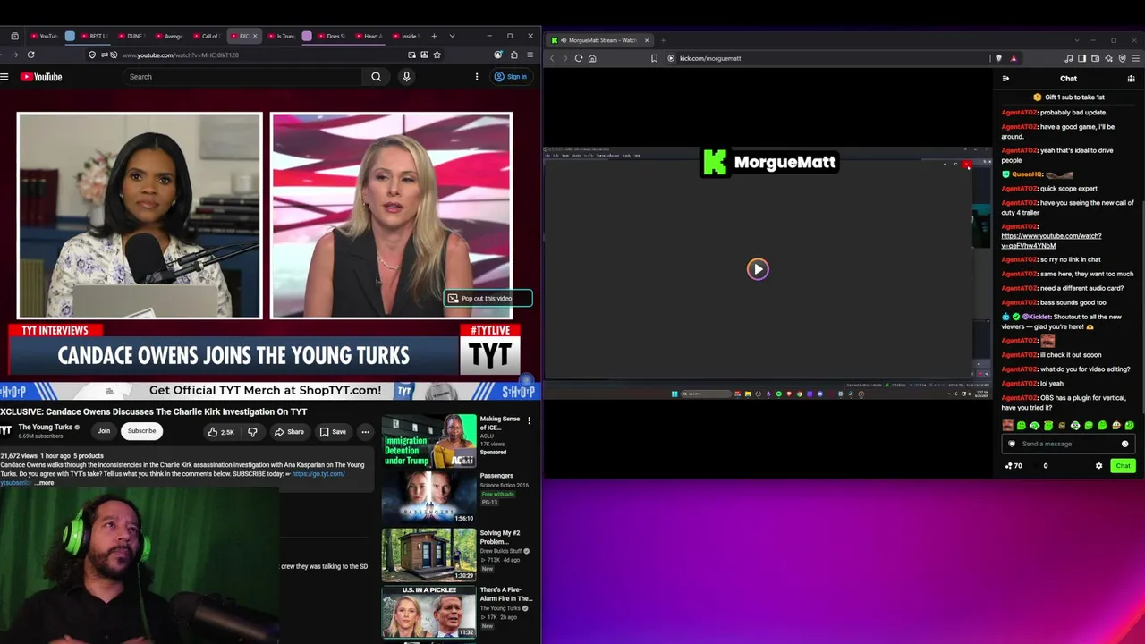Open Brave main hamburger menu
The height and width of the screenshot is (644, 1145).
1136,58
